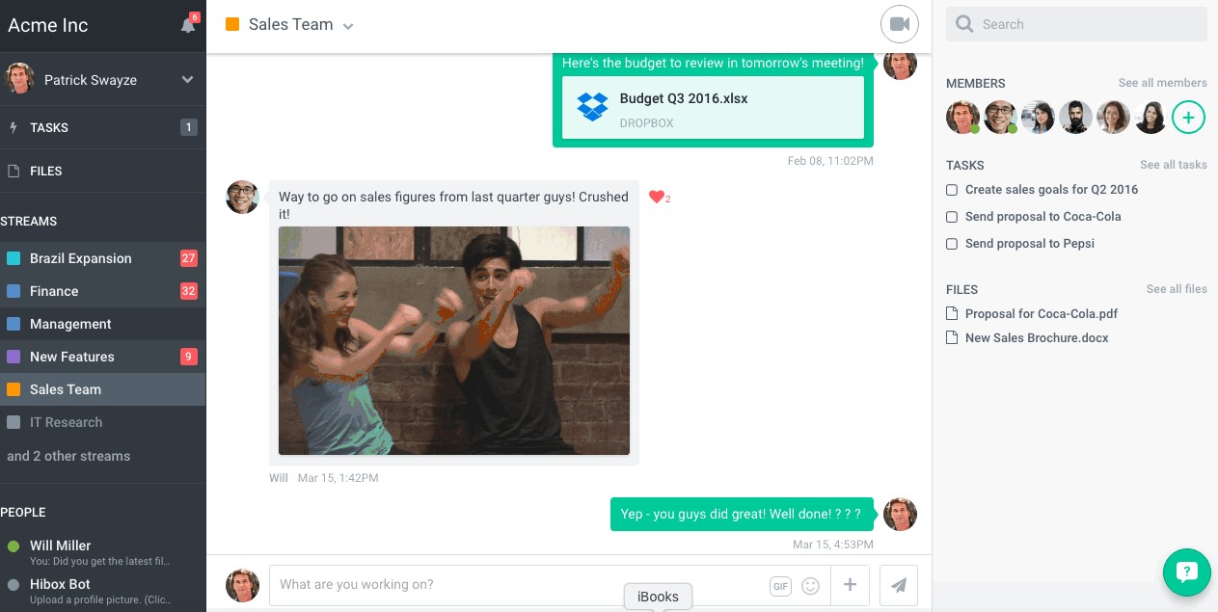Click the iBooks dock tooltip
The height and width of the screenshot is (612, 1218).
tap(658, 597)
